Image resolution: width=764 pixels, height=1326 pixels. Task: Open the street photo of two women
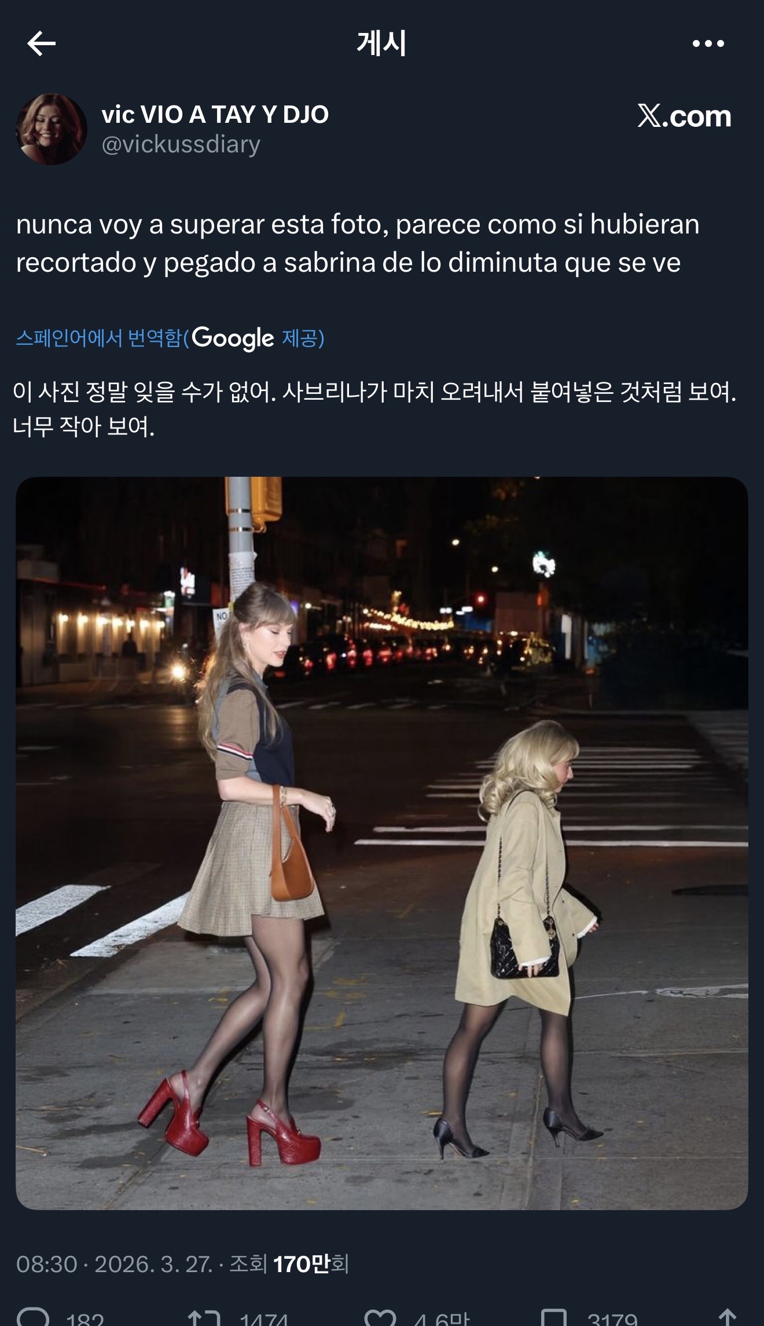coord(382,843)
